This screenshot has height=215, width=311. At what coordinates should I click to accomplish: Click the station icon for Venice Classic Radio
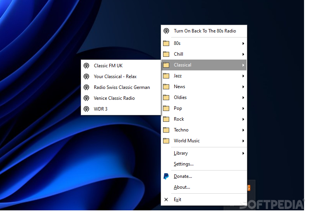coord(86,98)
